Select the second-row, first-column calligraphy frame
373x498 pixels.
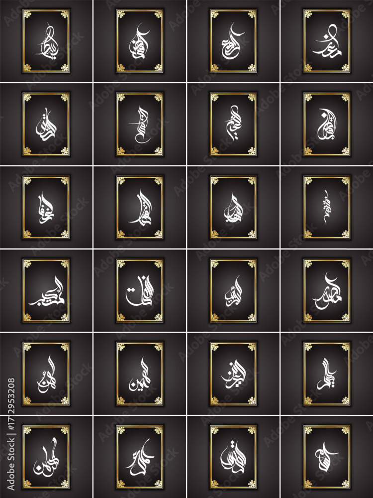coord(46,124)
